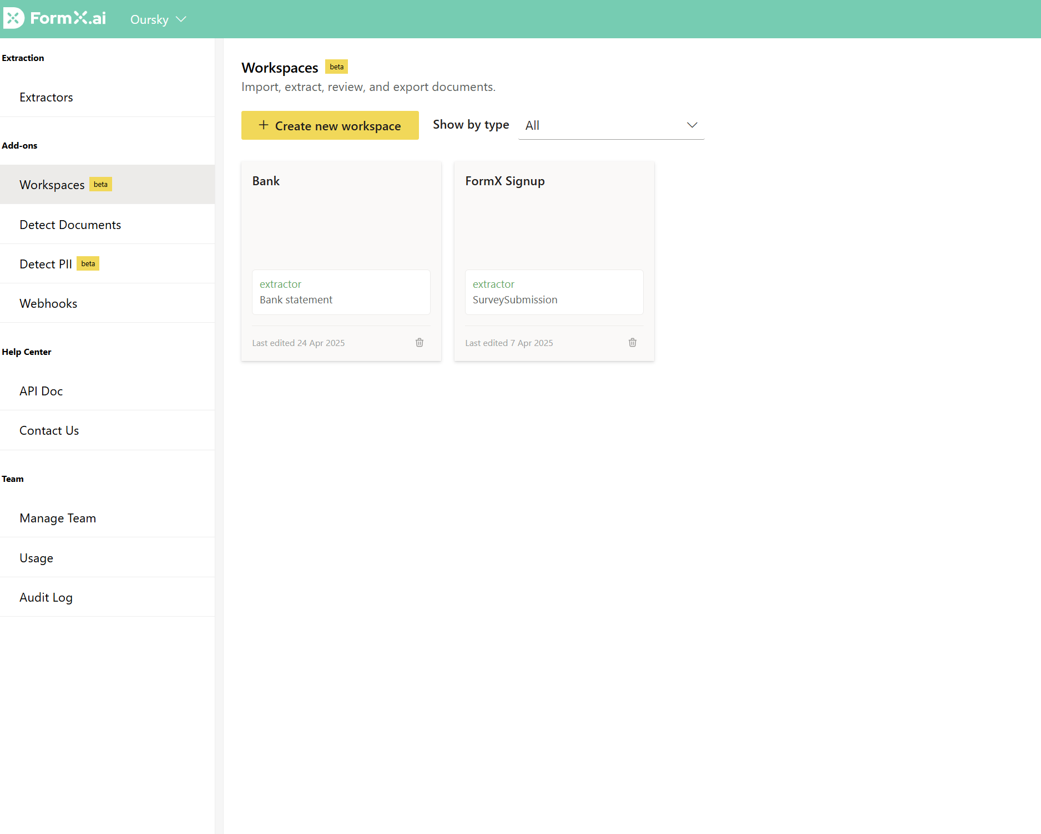Image resolution: width=1041 pixels, height=834 pixels.
Task: Click the FormX.ai logo icon
Action: pos(13,18)
